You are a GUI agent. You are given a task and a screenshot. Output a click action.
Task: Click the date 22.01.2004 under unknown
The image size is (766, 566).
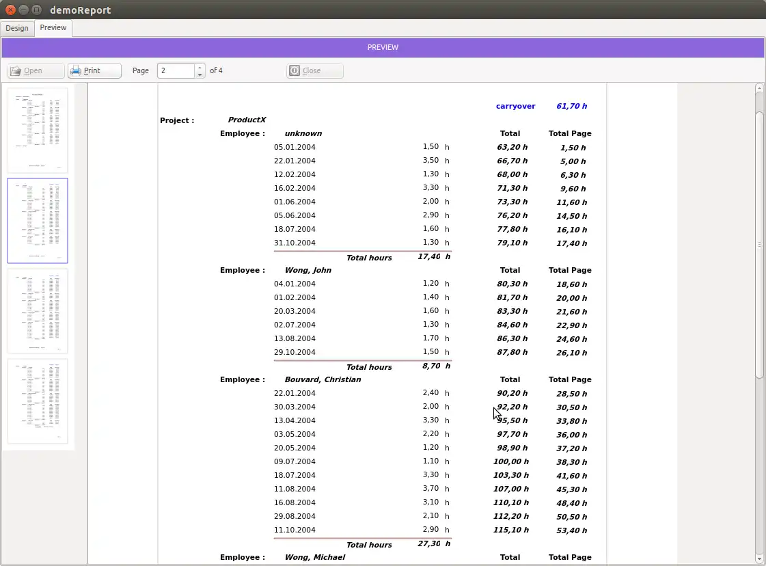(295, 161)
